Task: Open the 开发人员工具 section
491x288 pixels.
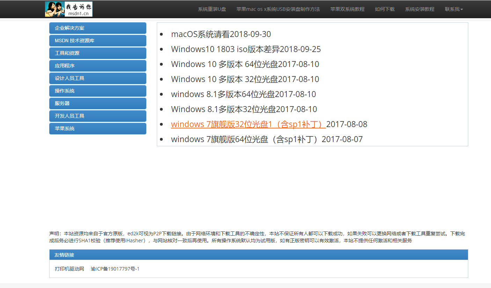Action: click(97, 116)
